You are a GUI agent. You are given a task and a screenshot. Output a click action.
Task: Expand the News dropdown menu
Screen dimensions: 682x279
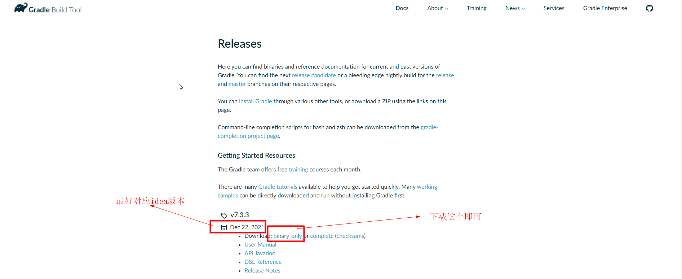[515, 8]
